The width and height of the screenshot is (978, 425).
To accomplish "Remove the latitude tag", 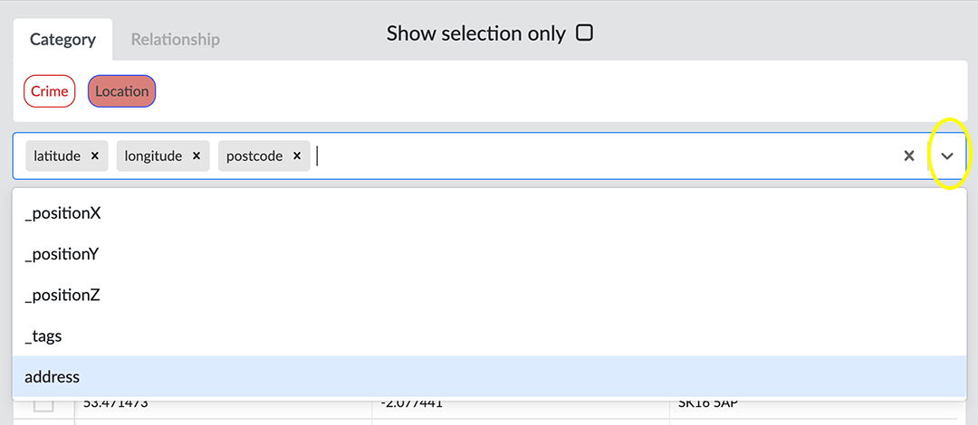I will tap(95, 156).
